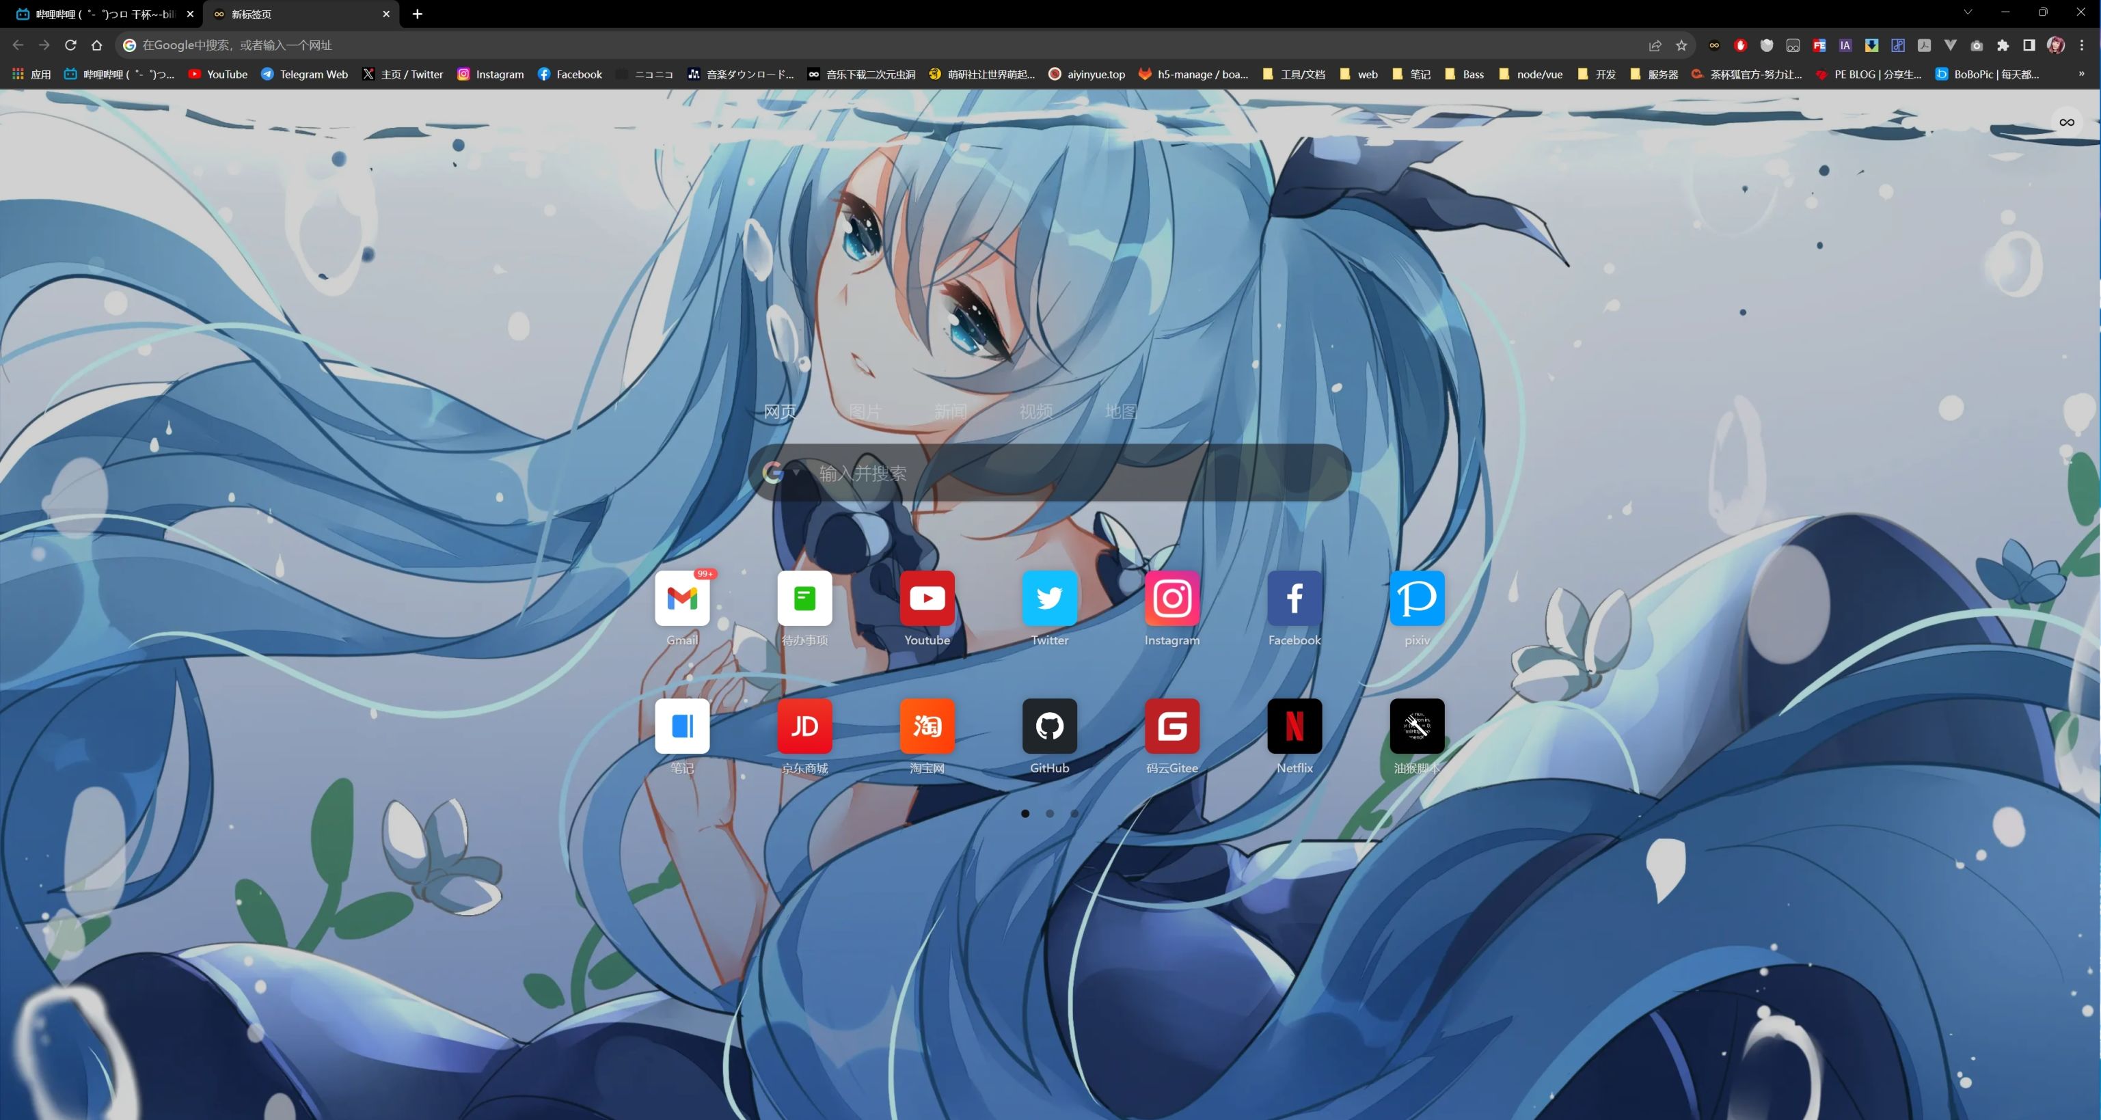Open the Gmail shortcut tile
This screenshot has height=1120, width=2101.
coord(682,599)
